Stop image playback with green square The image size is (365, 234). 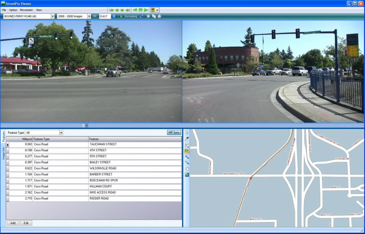click(141, 10)
